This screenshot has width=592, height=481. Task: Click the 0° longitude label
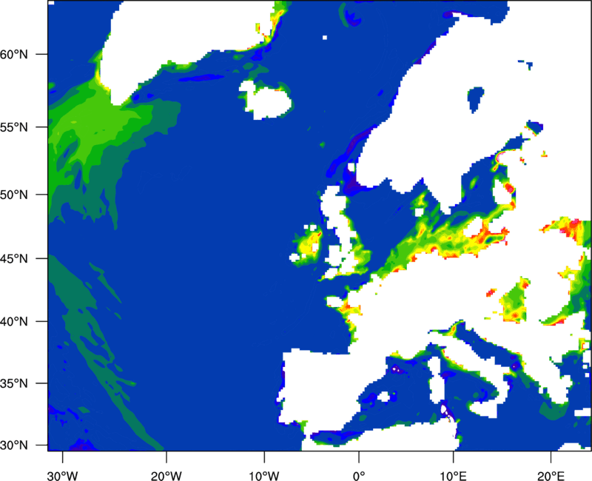click(x=359, y=476)
